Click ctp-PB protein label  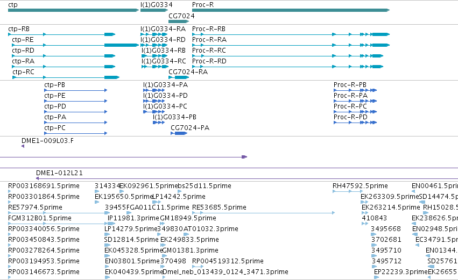click(54, 85)
